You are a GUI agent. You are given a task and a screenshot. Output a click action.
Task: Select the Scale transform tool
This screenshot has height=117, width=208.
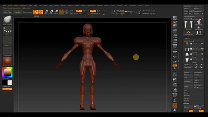[x=51, y=12]
